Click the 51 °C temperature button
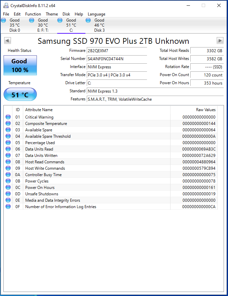 pos(20,94)
